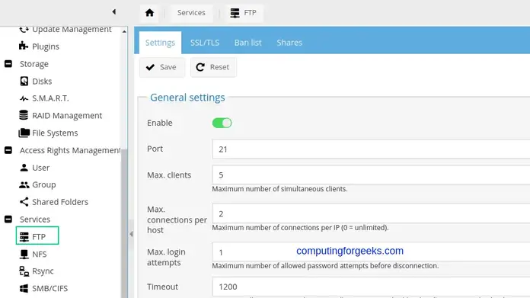
Task: Collapse the Storage tree section
Action: 8,63
